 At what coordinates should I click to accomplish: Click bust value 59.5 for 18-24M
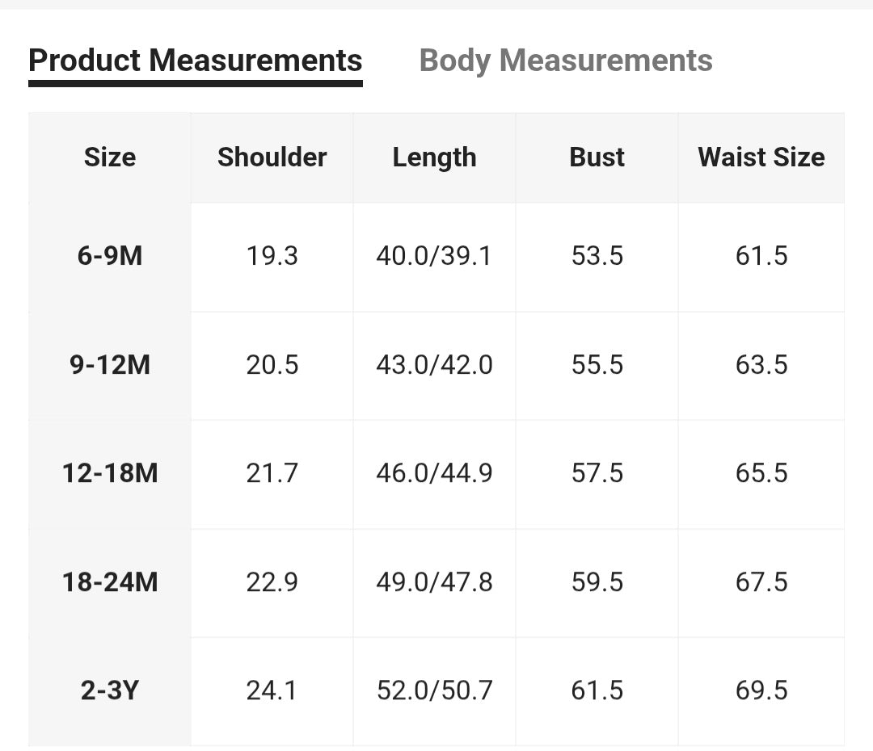point(597,582)
